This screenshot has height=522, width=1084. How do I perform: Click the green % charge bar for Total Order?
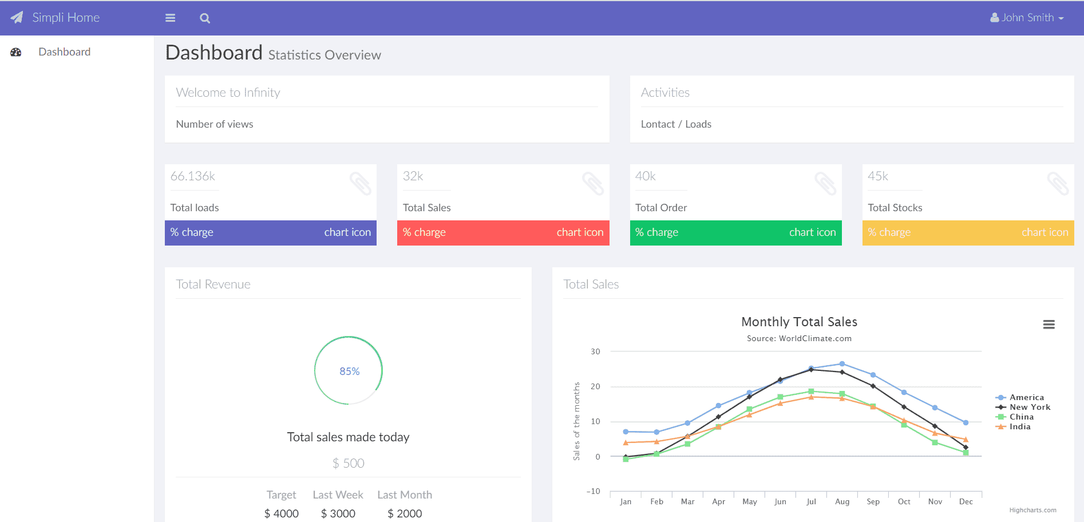tap(736, 232)
